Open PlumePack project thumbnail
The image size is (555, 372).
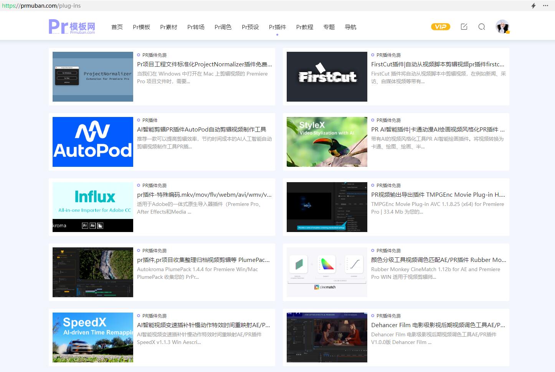93,272
